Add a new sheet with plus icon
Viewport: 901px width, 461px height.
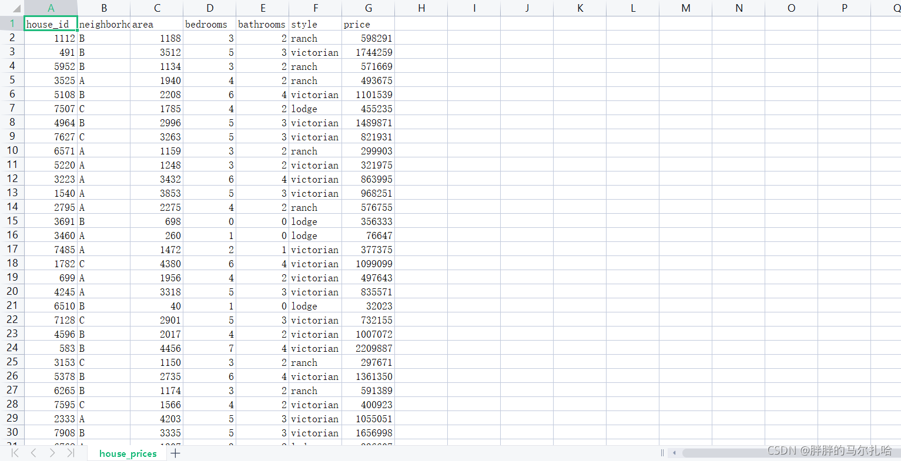coord(175,453)
